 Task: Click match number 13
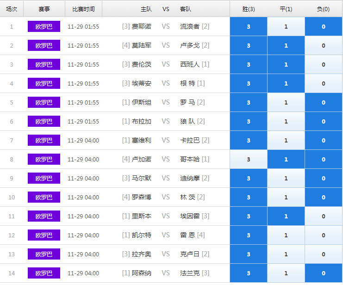[x=12, y=254]
